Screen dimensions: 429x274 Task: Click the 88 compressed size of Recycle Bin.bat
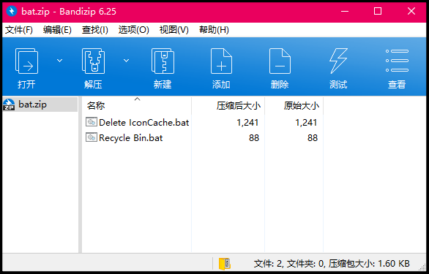(254, 138)
